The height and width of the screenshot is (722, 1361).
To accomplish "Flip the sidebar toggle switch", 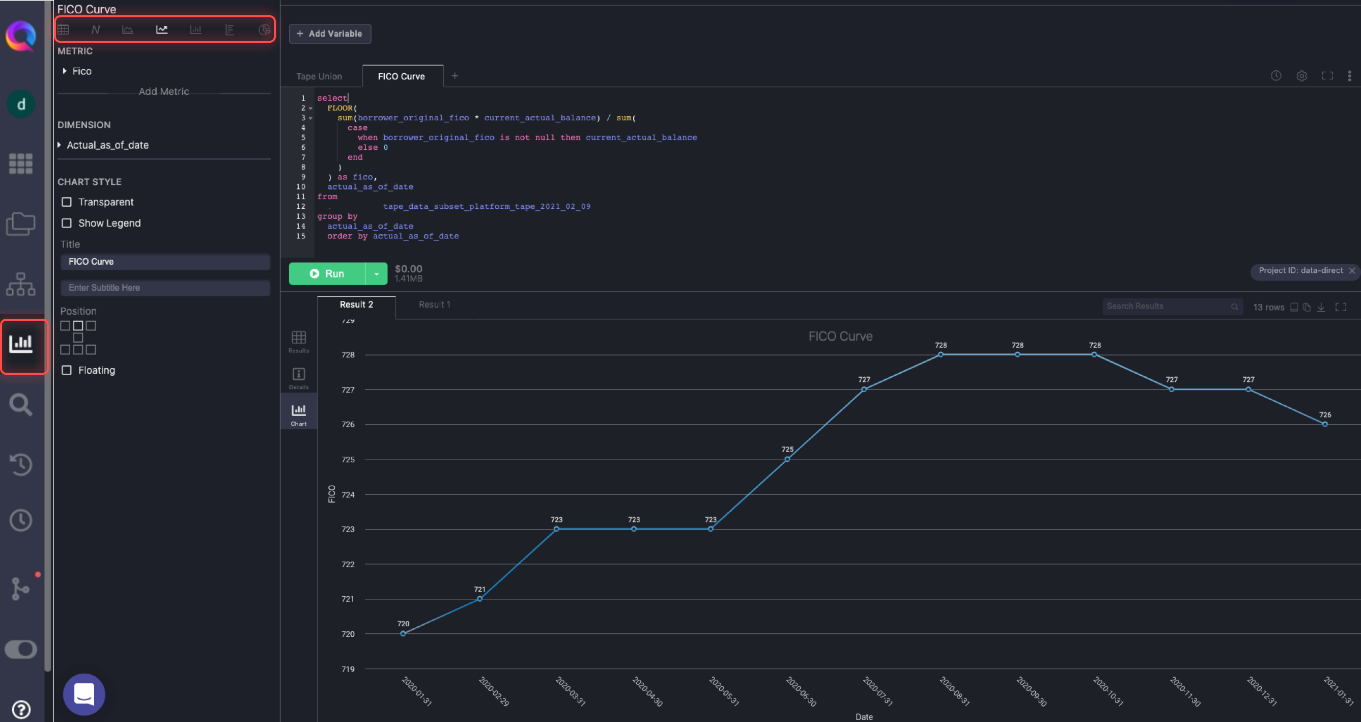I will click(20, 649).
